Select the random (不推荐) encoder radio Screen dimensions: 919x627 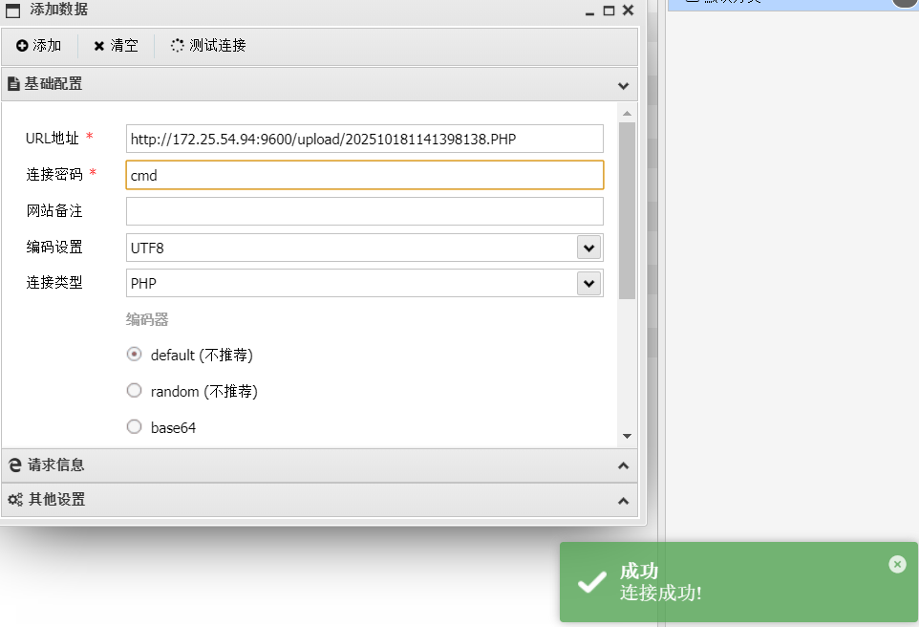pos(134,391)
